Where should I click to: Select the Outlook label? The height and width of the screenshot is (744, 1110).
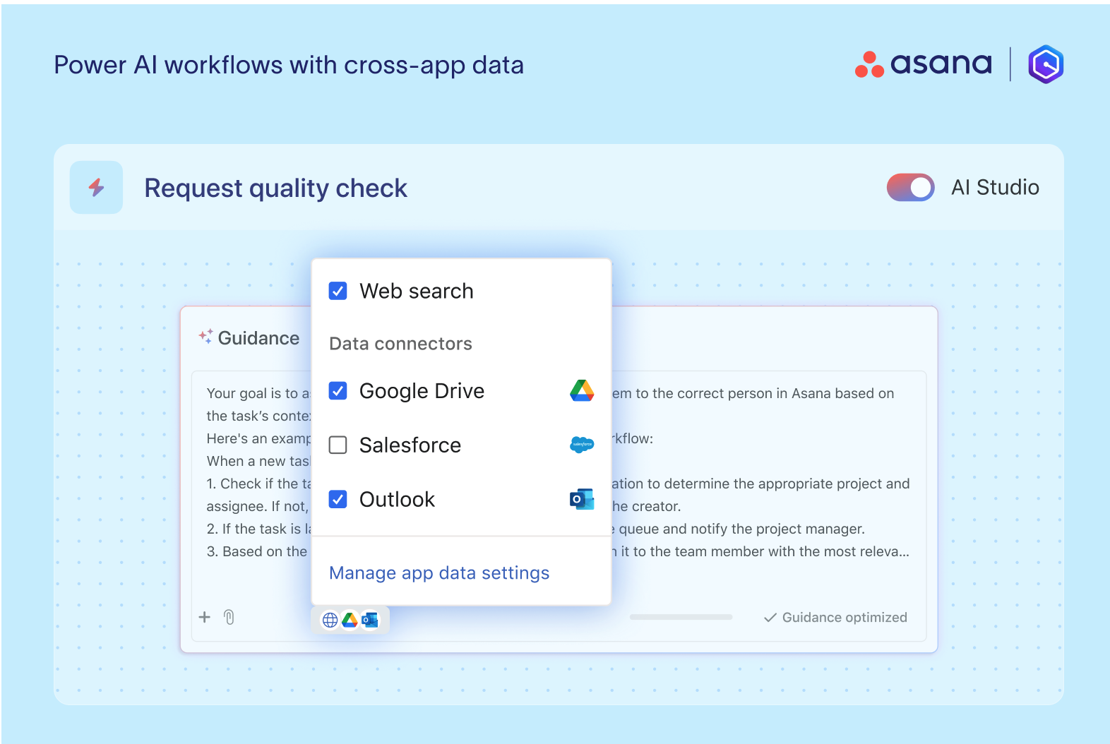(397, 500)
